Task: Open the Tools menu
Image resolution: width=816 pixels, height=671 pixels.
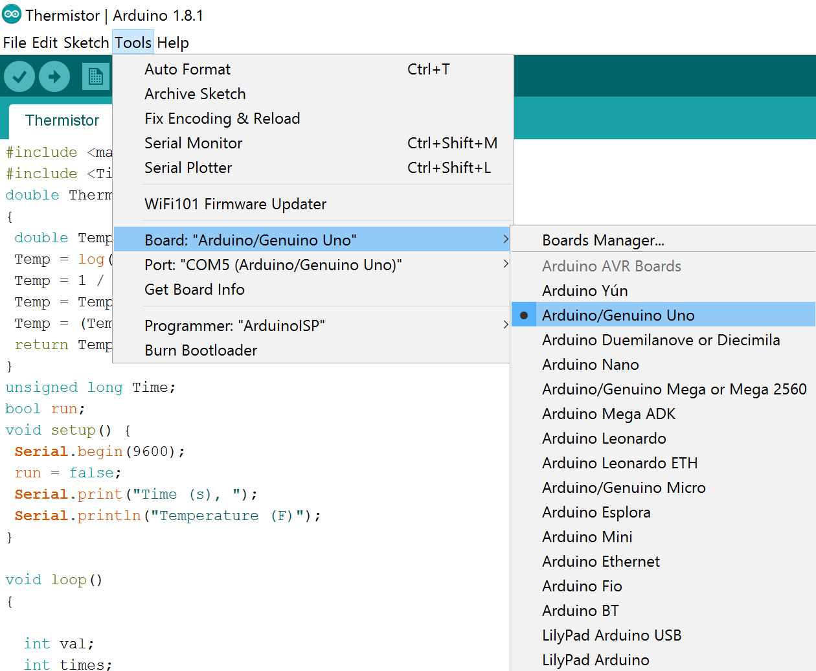Action: (x=133, y=43)
